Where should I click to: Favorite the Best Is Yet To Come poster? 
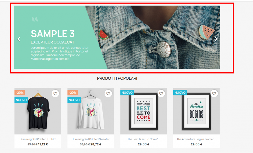[x=161, y=94]
